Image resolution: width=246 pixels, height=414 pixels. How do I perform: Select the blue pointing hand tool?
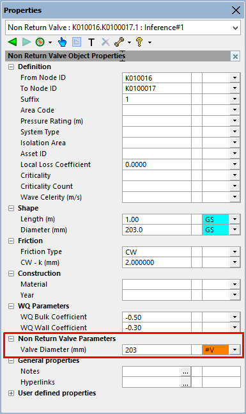tap(62, 42)
